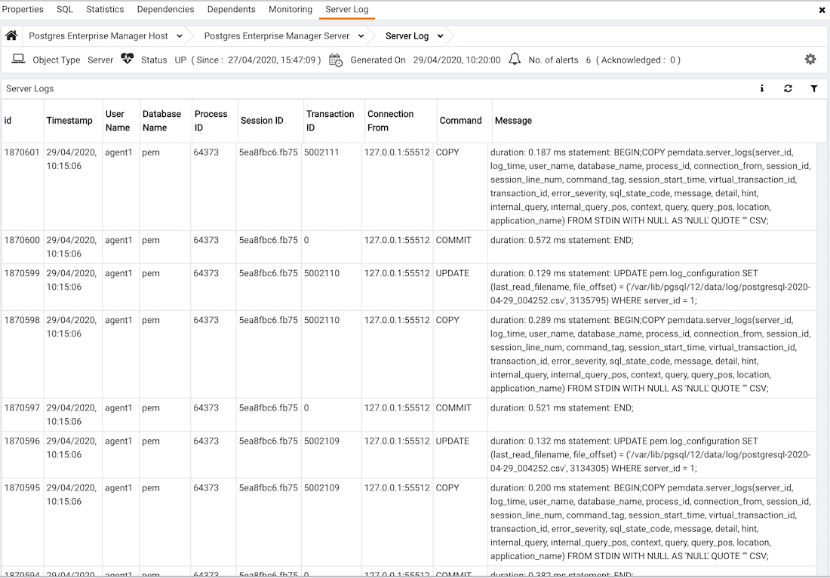The width and height of the screenshot is (830, 578).
Task: Select the Dependencies tab
Action: tap(165, 9)
